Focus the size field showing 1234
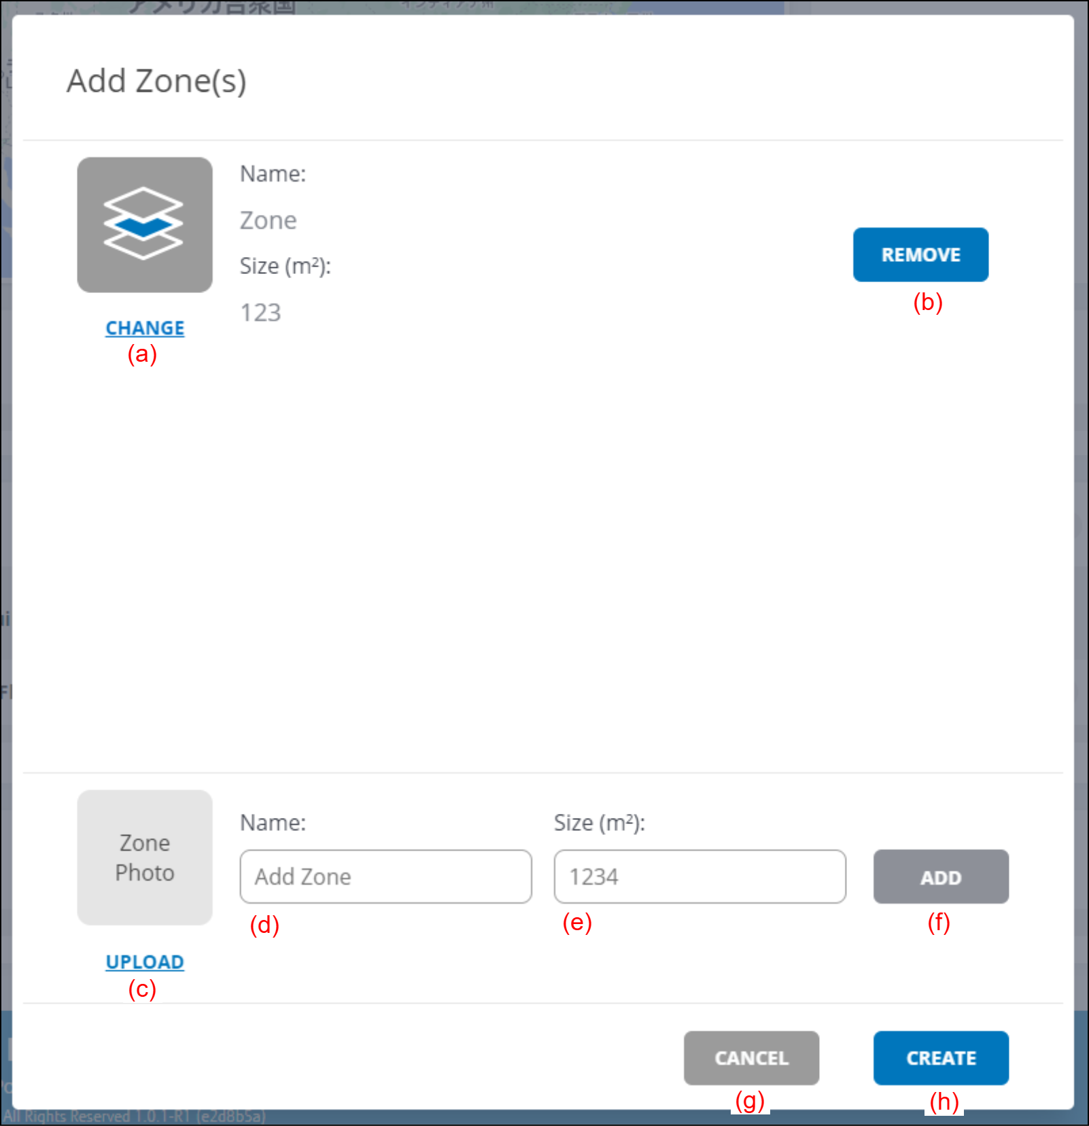Viewport: 1089px width, 1126px height. coord(699,876)
